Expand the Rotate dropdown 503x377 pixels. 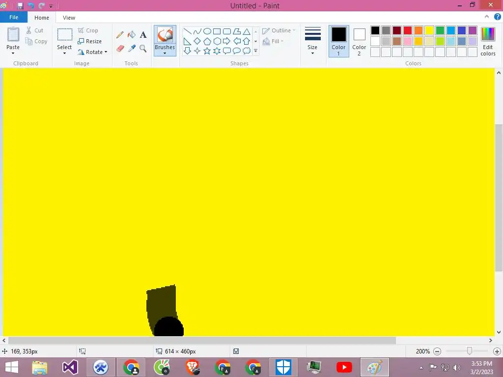point(106,52)
